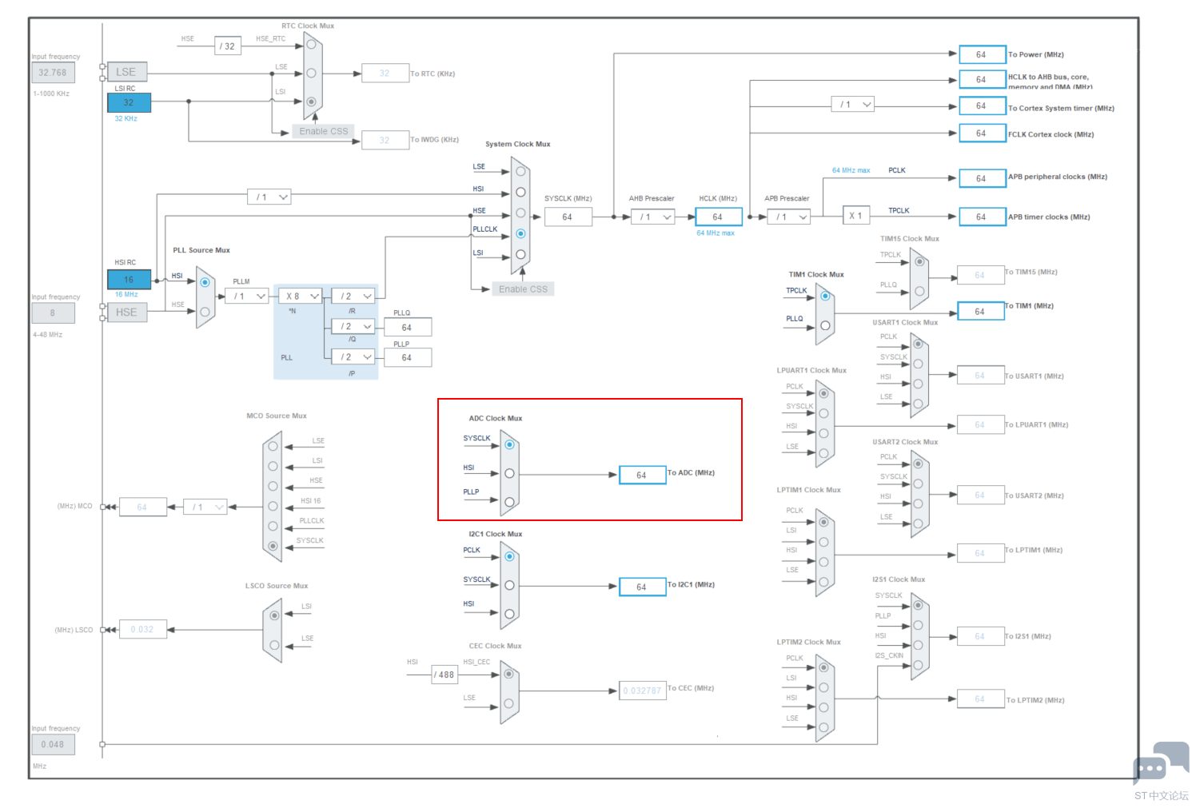Open the PLL /Q divider dropdown

[x=353, y=326]
